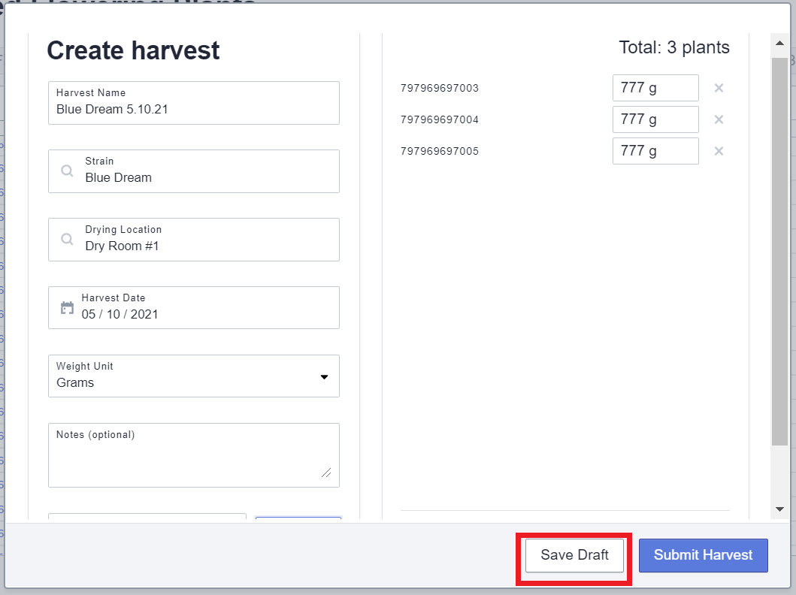Click into the Notes (optional) box
The height and width of the screenshot is (595, 796).
[x=193, y=460]
